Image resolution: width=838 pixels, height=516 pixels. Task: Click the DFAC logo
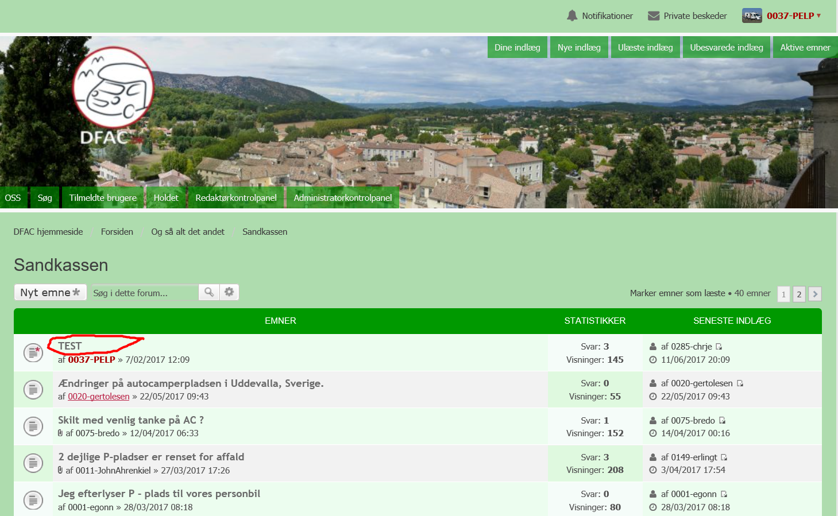(x=113, y=95)
